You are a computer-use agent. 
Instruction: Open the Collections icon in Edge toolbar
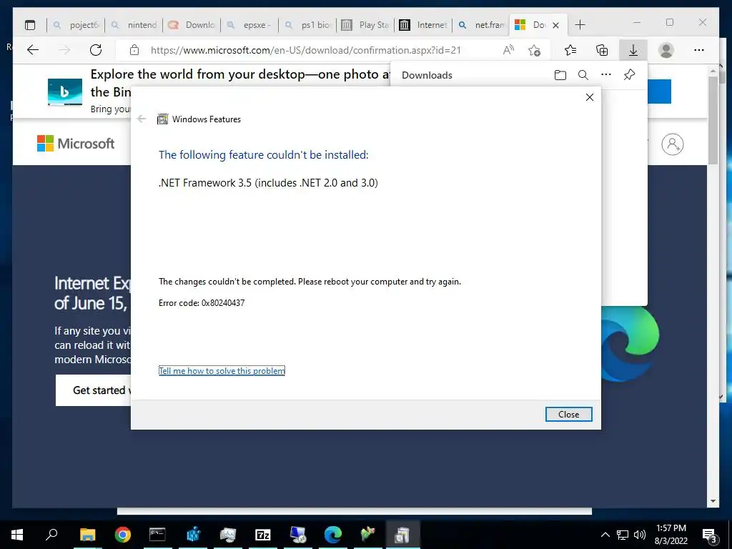point(602,50)
